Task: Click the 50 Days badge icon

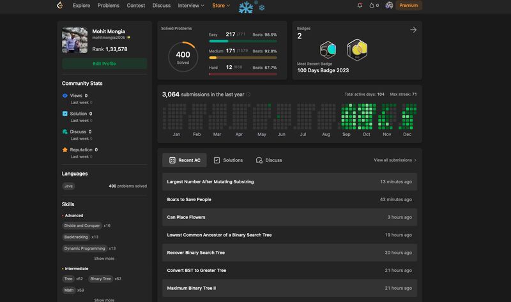Action: 328,49
